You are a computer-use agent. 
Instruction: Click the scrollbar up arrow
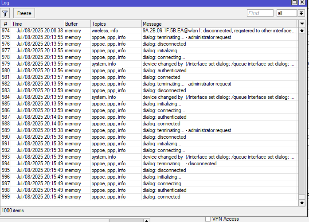coord(302,31)
